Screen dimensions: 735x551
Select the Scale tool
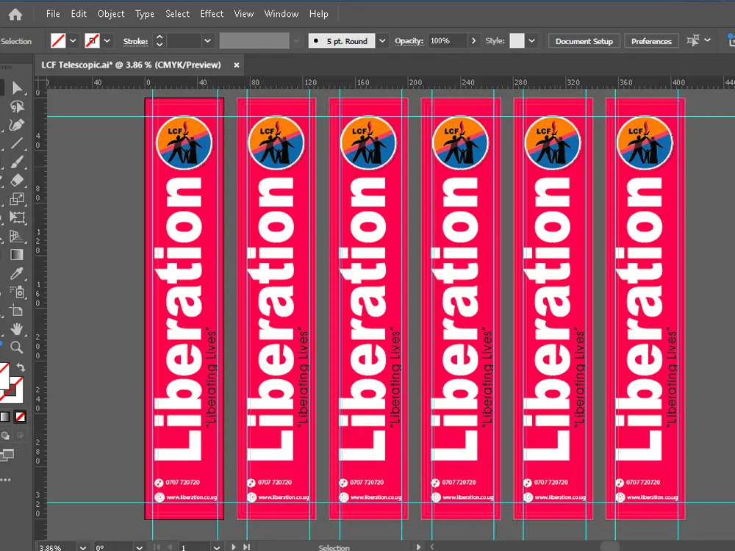(17, 198)
